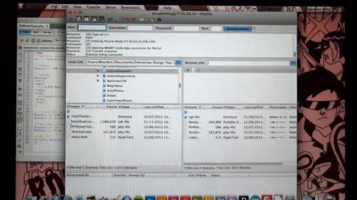This screenshot has width=357, height=200.
Task: Toggle message log display in toolbar
Action: [x=79, y=19]
